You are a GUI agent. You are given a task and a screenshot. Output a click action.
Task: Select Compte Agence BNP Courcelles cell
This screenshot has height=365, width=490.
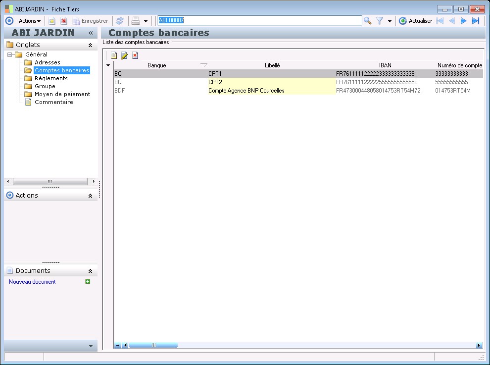point(272,91)
